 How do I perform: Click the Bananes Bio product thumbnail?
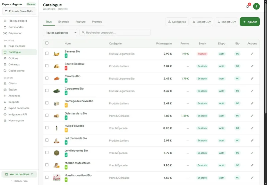coord(56,54)
